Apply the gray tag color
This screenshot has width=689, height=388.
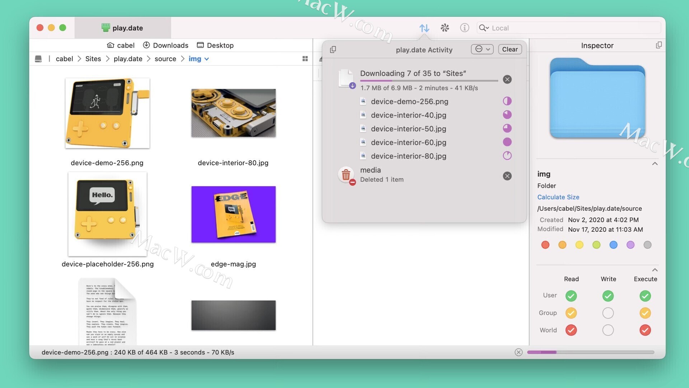click(x=647, y=245)
